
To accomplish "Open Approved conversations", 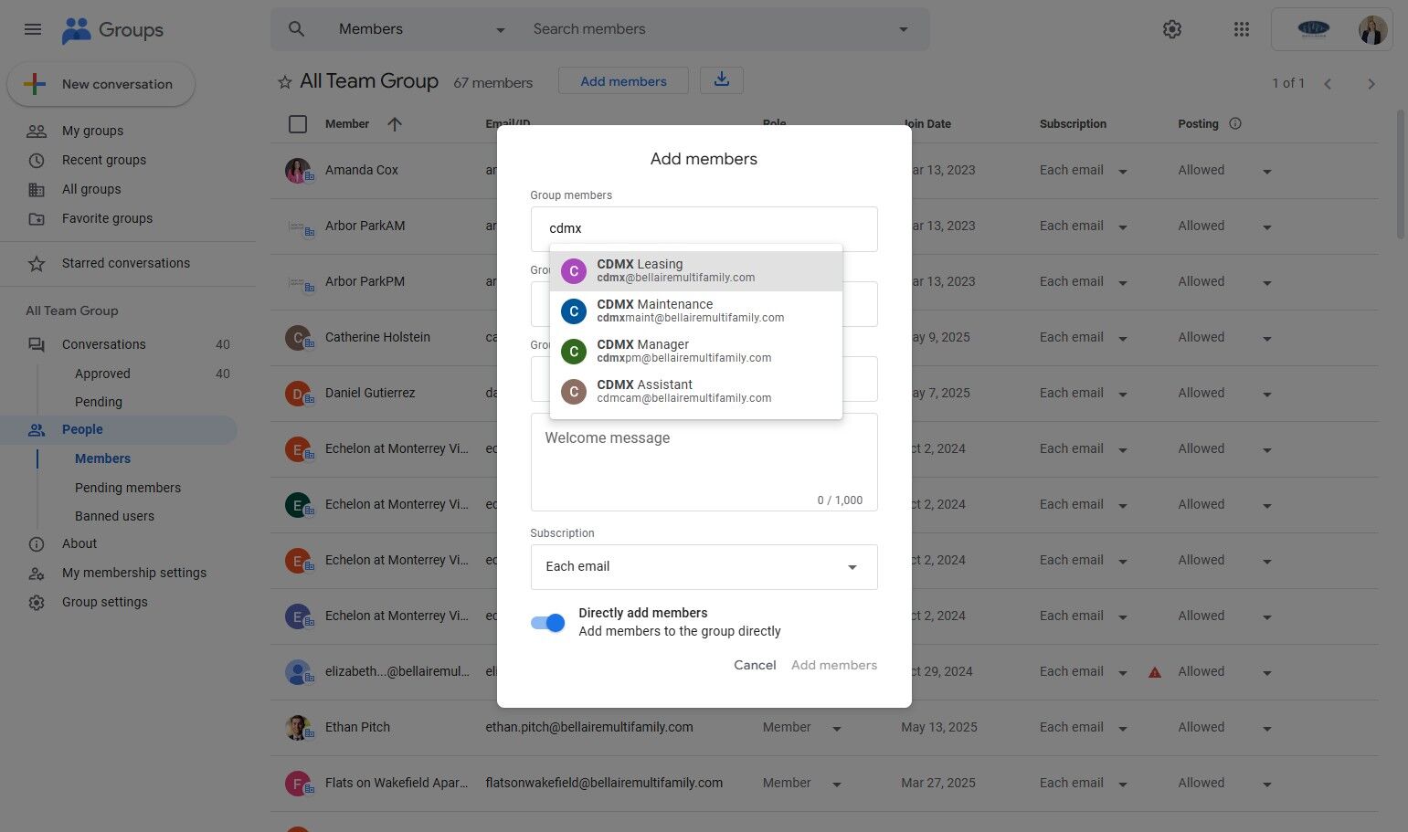I will pyautogui.click(x=102, y=374).
